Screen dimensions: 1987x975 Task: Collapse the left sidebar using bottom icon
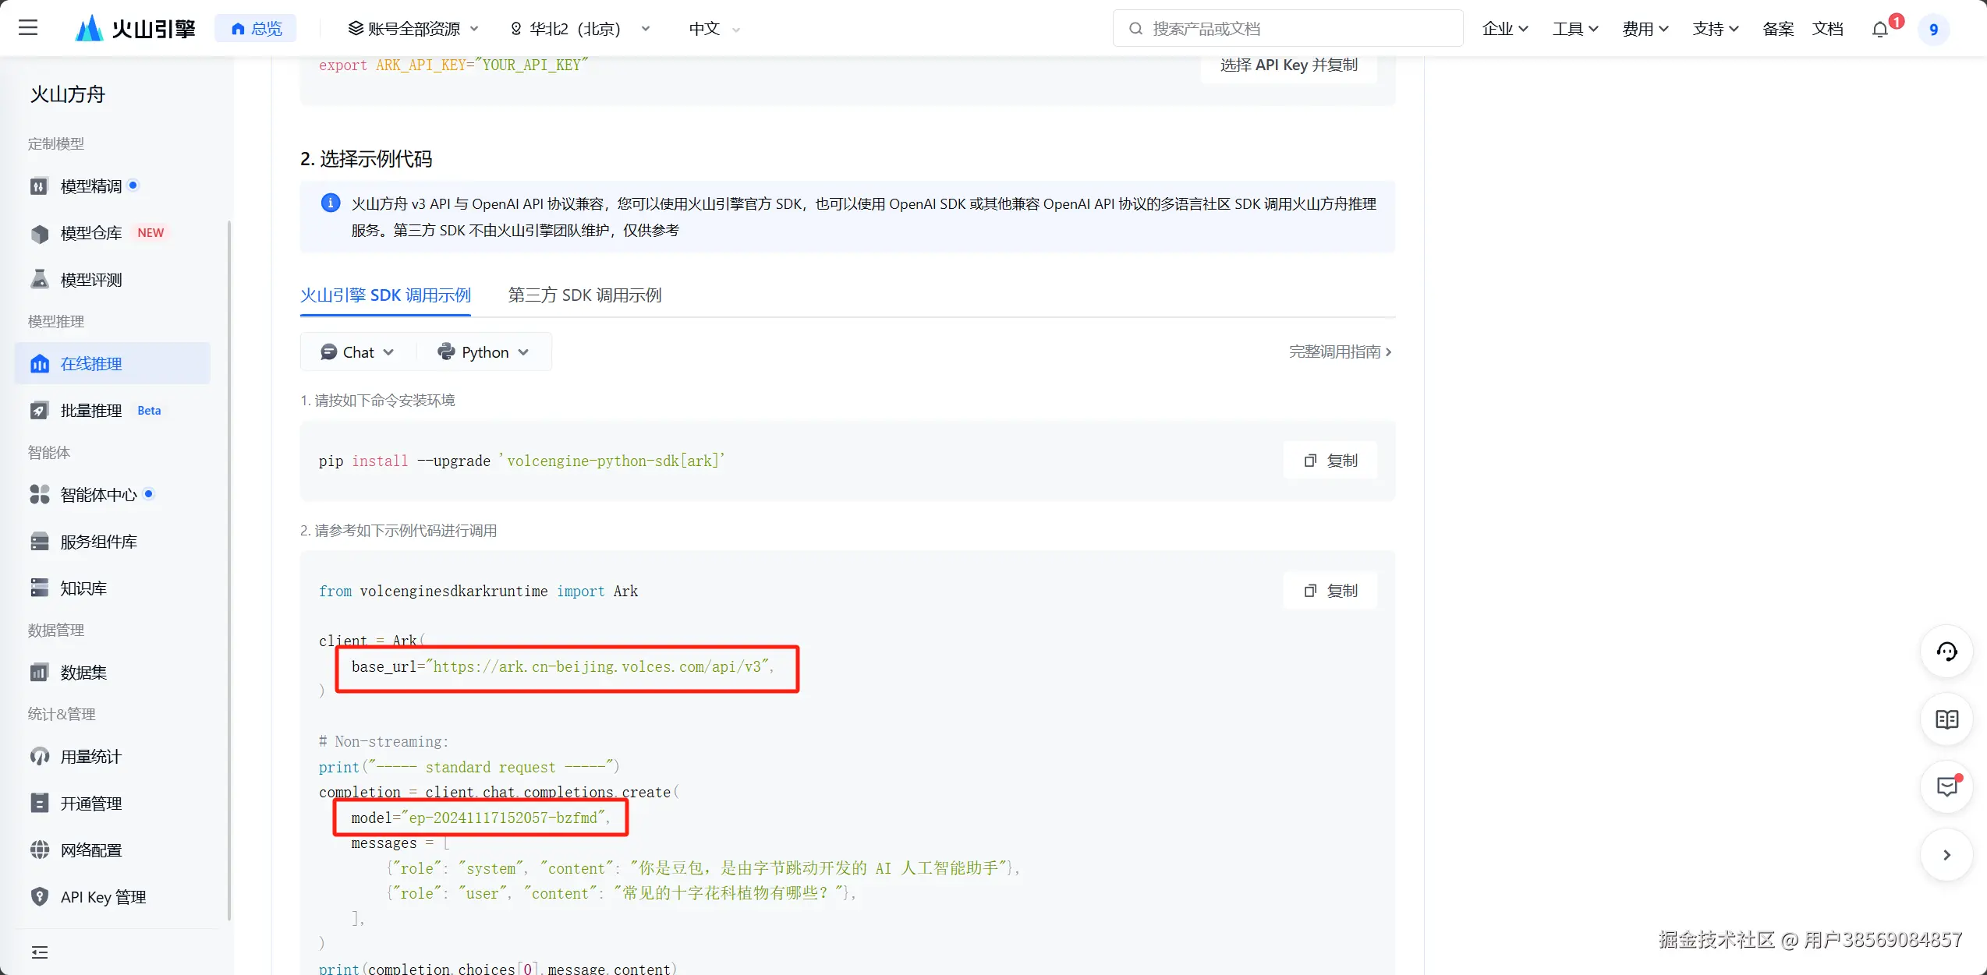pos(40,952)
